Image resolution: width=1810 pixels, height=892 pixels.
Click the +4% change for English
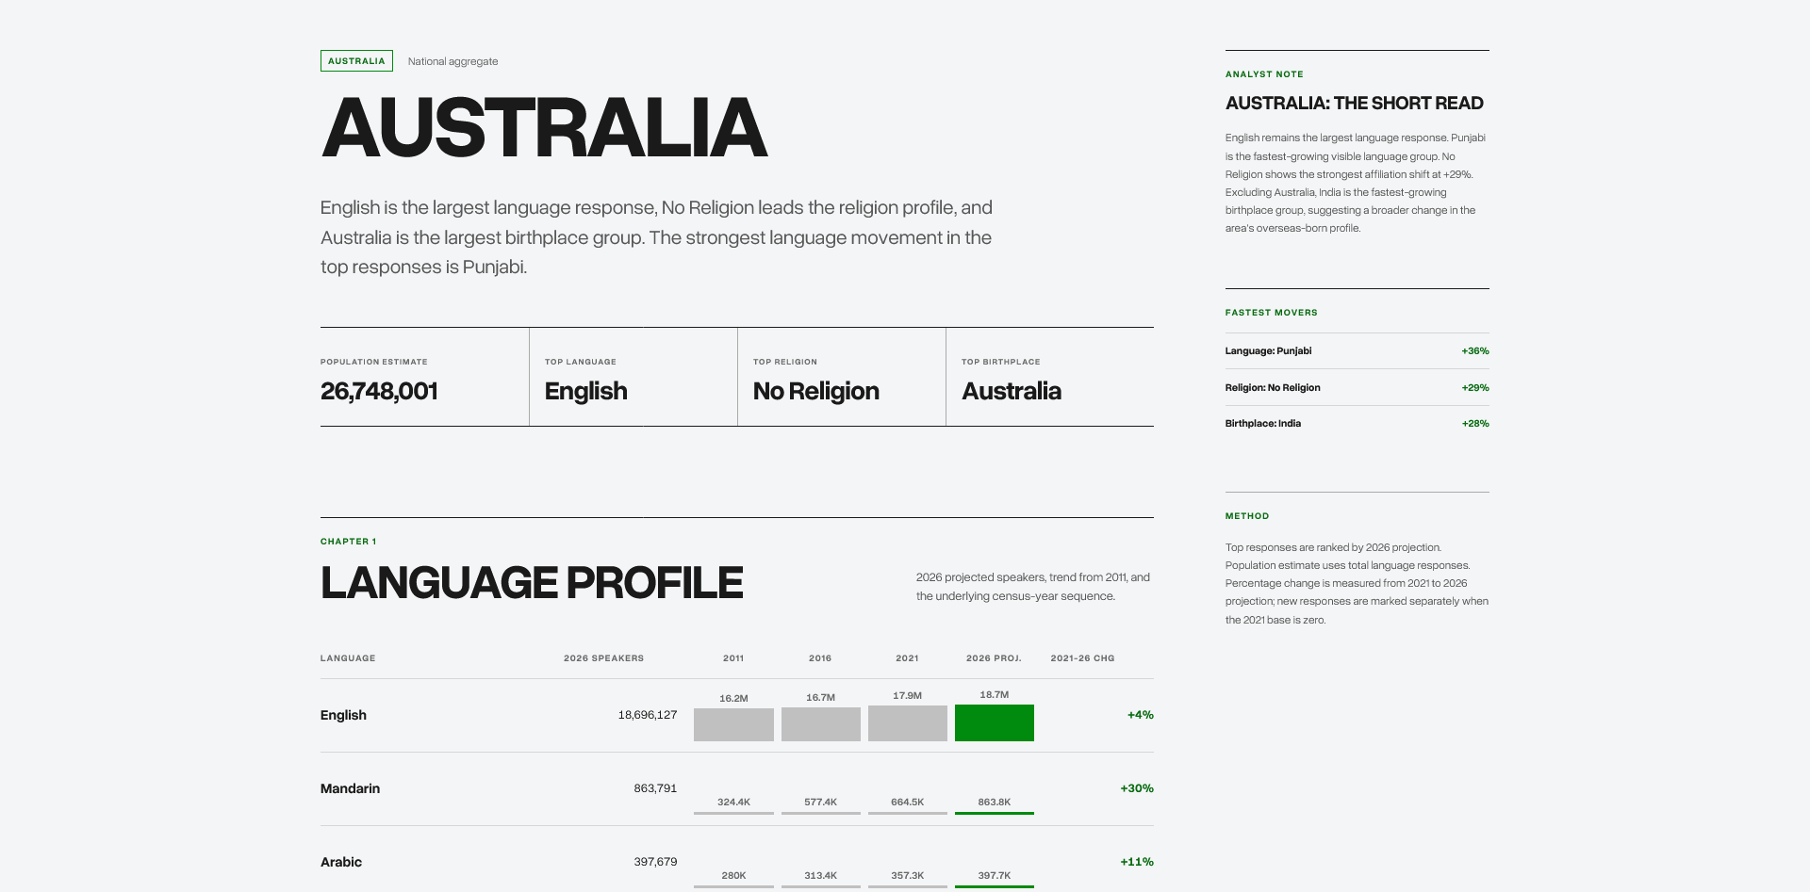1140,715
